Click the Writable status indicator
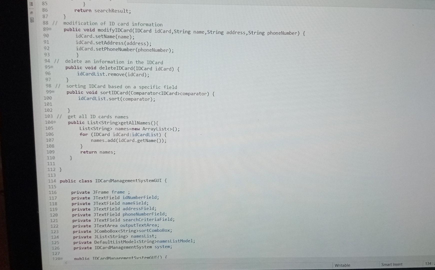Screen dimensions: 435x270 (x=343, y=265)
